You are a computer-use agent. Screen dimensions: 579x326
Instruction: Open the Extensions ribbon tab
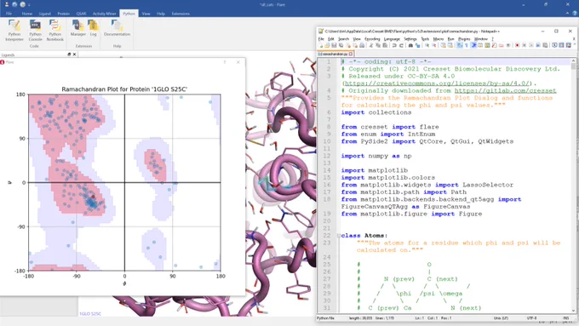click(181, 14)
